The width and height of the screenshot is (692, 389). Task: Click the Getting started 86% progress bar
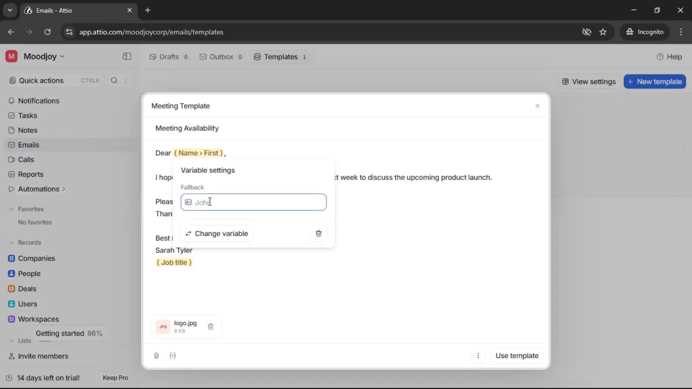70,333
